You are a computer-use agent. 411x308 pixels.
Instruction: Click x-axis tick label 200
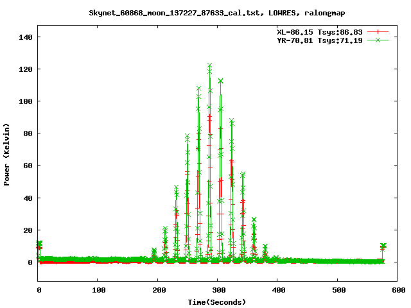coord(159,290)
